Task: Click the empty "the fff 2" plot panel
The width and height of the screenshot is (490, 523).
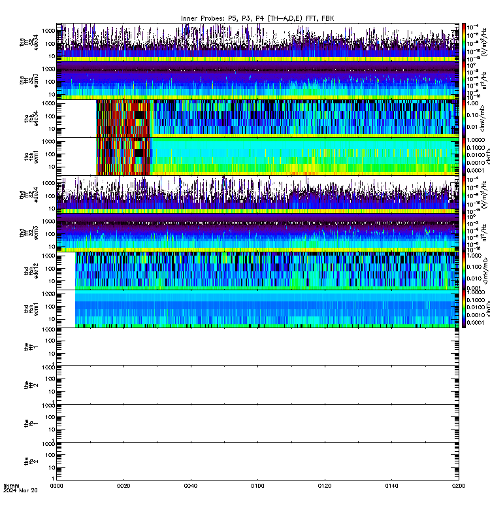Action: (257, 385)
